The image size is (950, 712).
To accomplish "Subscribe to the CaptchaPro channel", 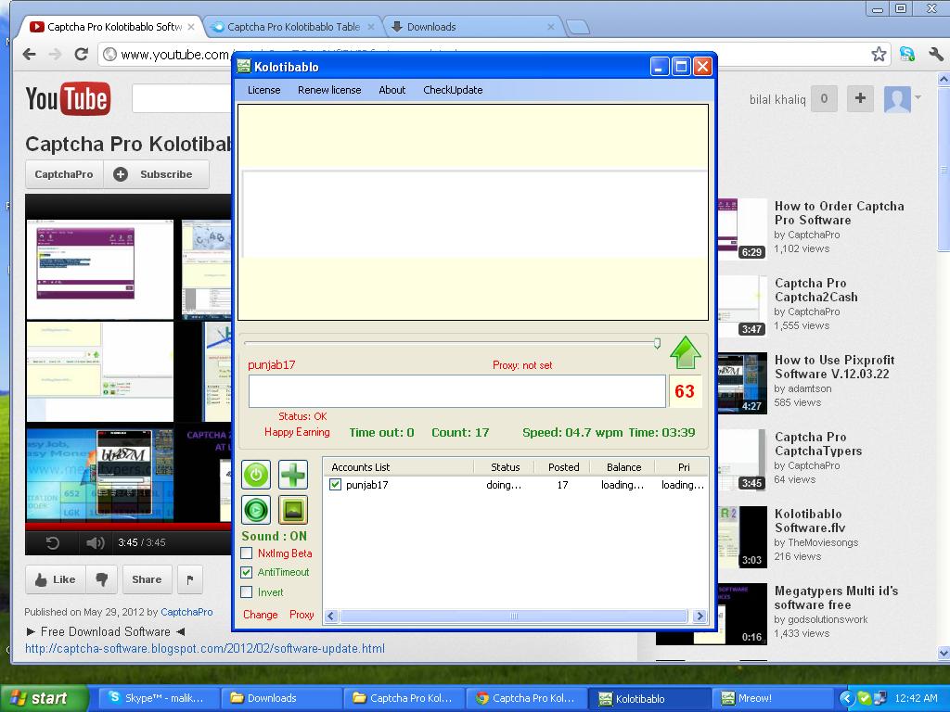I will [x=156, y=174].
